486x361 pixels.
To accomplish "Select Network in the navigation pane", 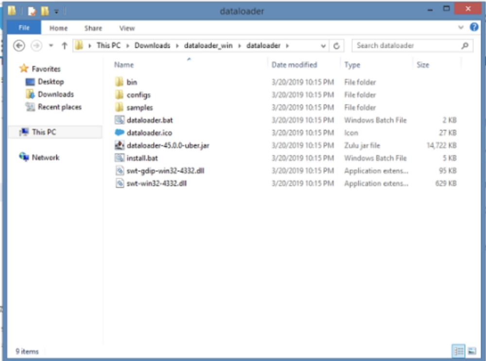I will click(46, 158).
